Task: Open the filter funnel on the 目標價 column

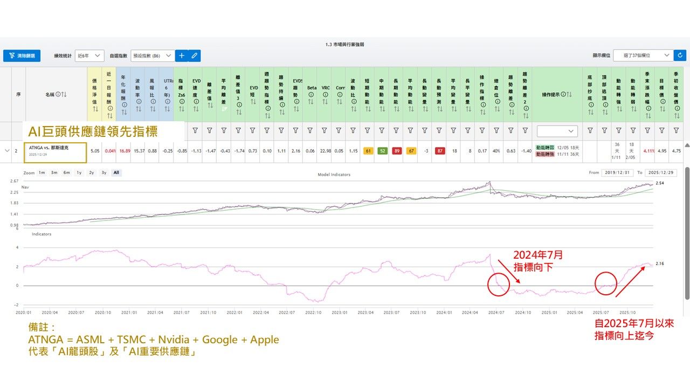Action: tap(662, 130)
